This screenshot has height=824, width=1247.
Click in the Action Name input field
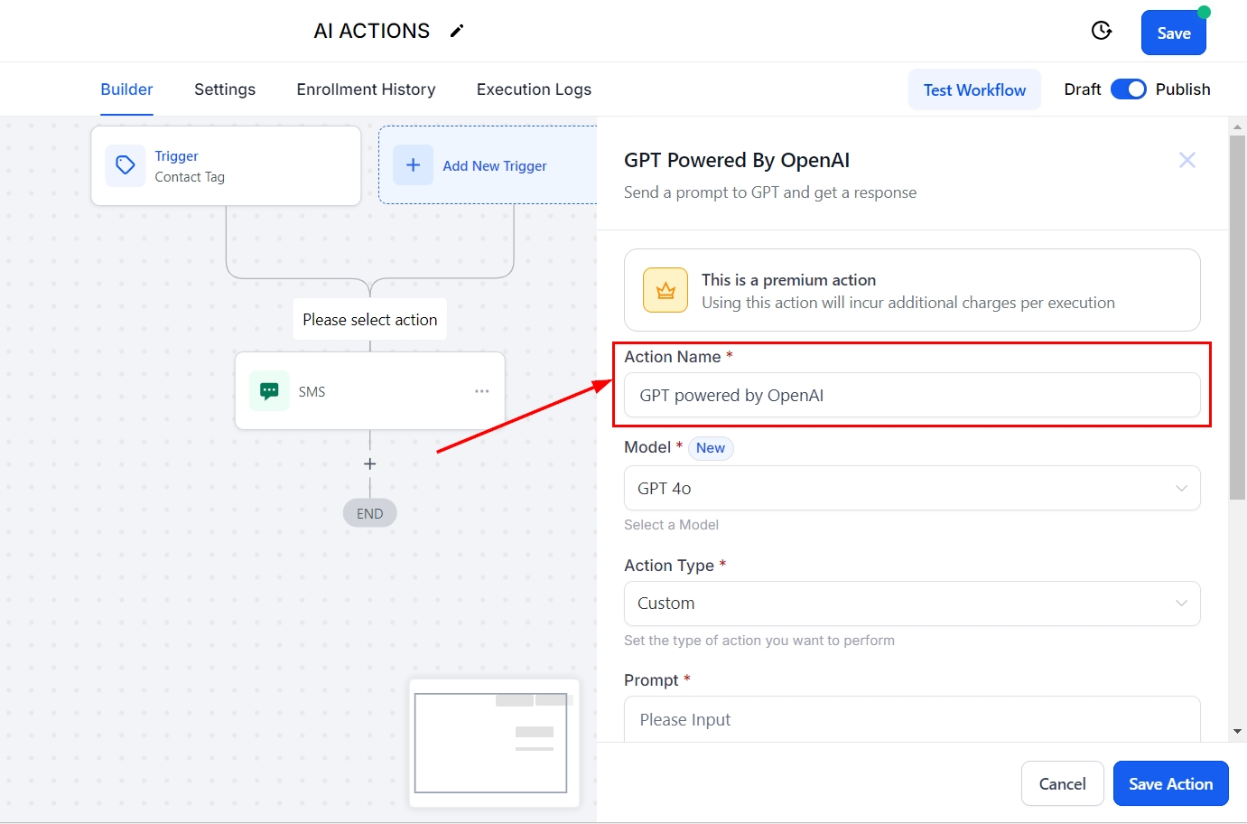coord(911,396)
